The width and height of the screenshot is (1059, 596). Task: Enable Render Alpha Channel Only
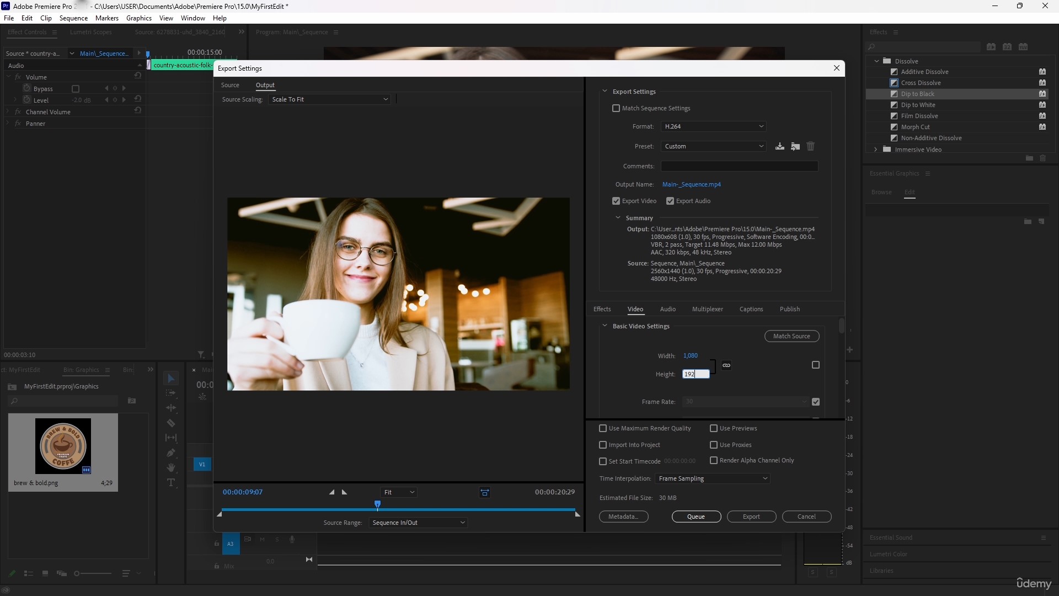714,460
